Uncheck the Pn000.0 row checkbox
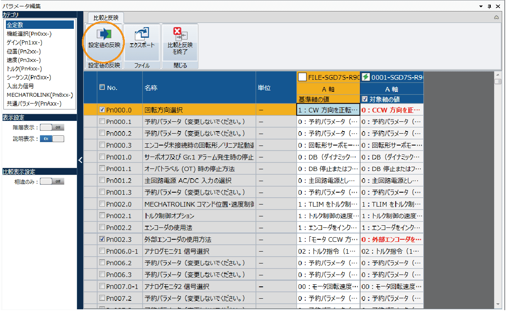506x311 pixels. click(102, 109)
